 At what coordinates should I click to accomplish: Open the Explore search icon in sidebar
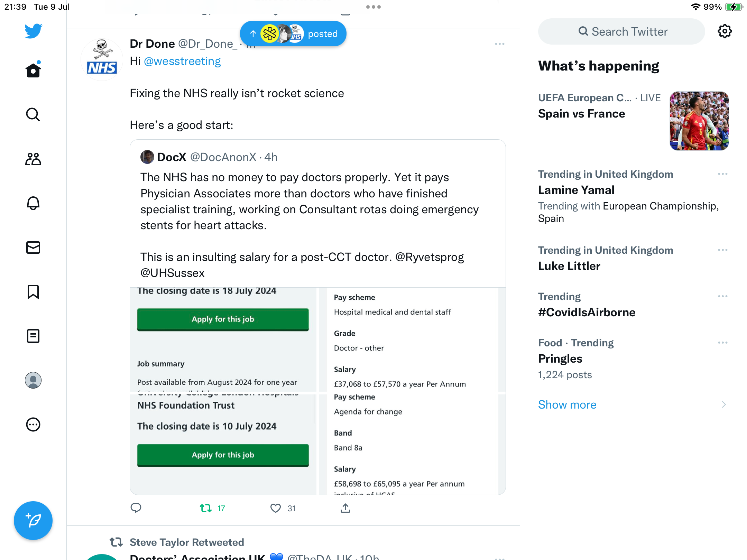33,115
